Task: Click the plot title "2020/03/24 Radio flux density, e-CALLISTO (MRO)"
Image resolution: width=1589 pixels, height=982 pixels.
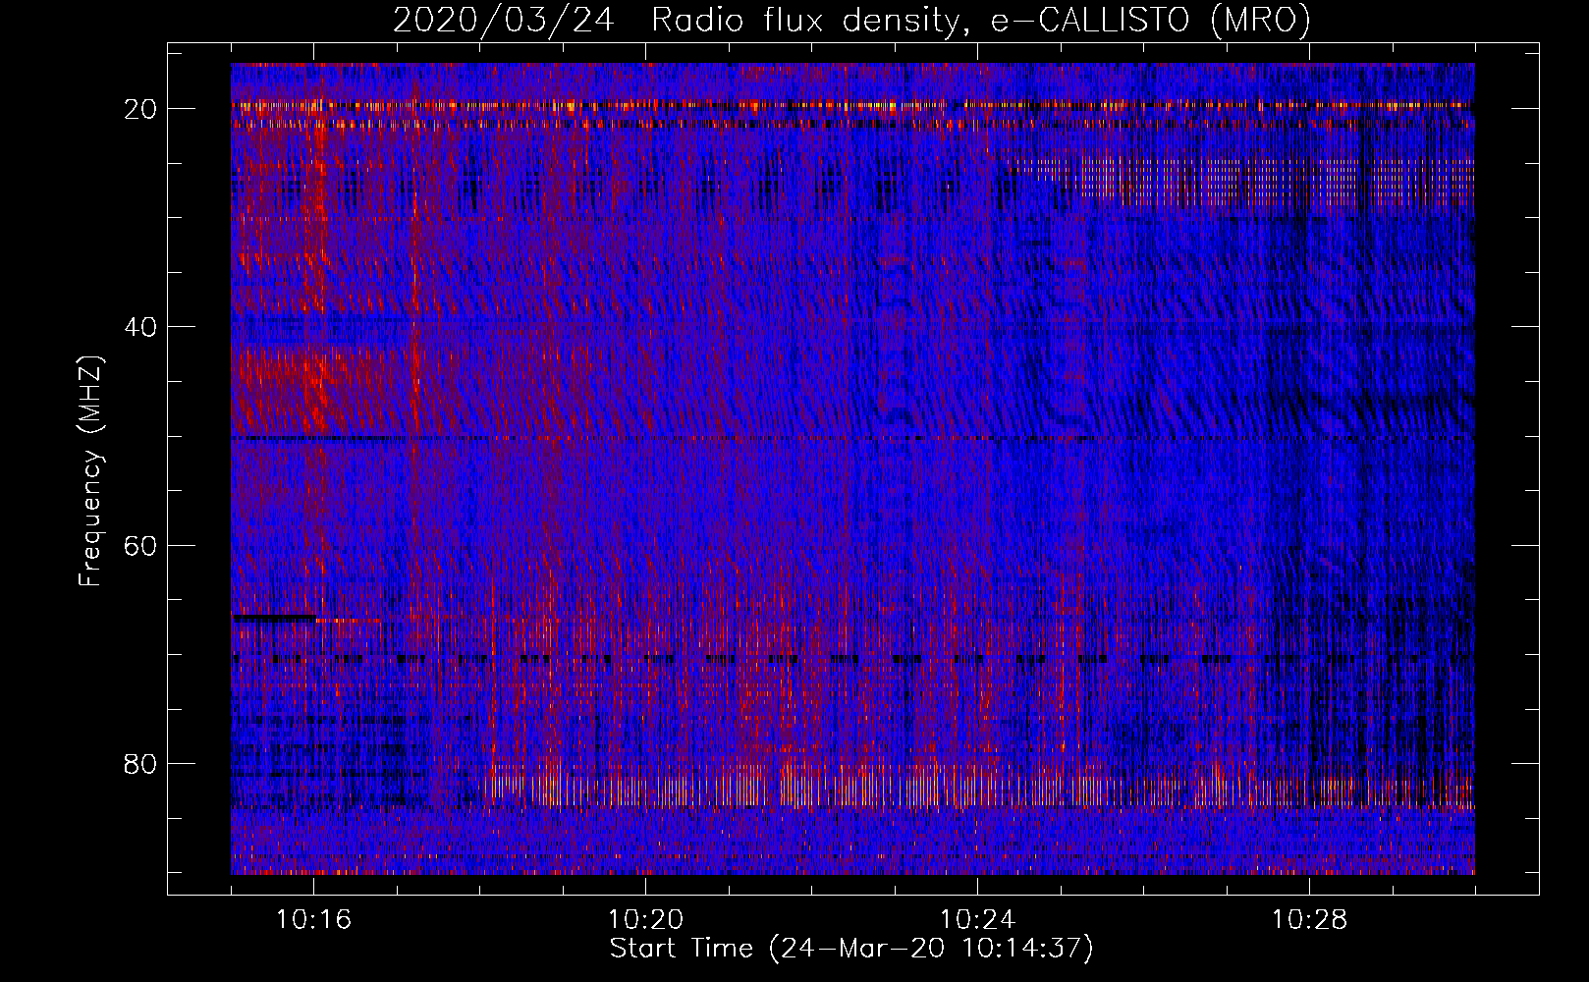Action: click(x=851, y=20)
